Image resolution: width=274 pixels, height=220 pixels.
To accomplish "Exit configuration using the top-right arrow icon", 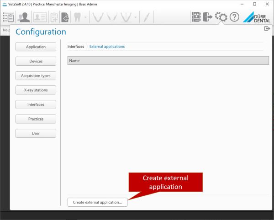I will [267, 29].
